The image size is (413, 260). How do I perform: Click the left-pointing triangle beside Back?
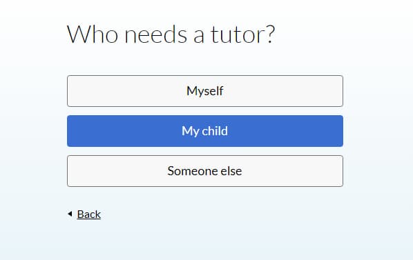point(70,214)
